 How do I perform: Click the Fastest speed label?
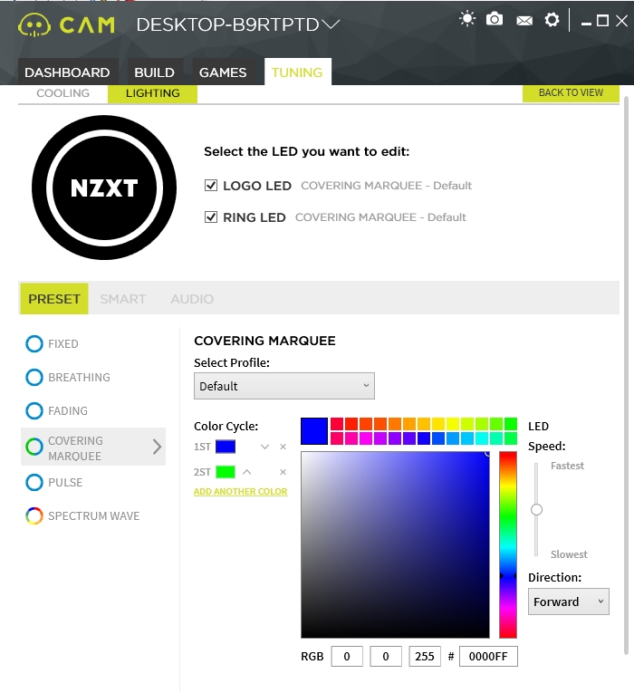(x=567, y=466)
